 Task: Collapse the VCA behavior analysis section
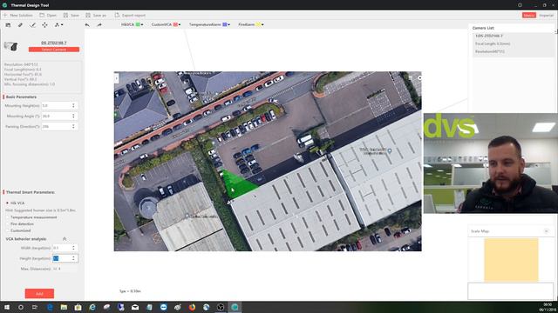tap(65, 239)
